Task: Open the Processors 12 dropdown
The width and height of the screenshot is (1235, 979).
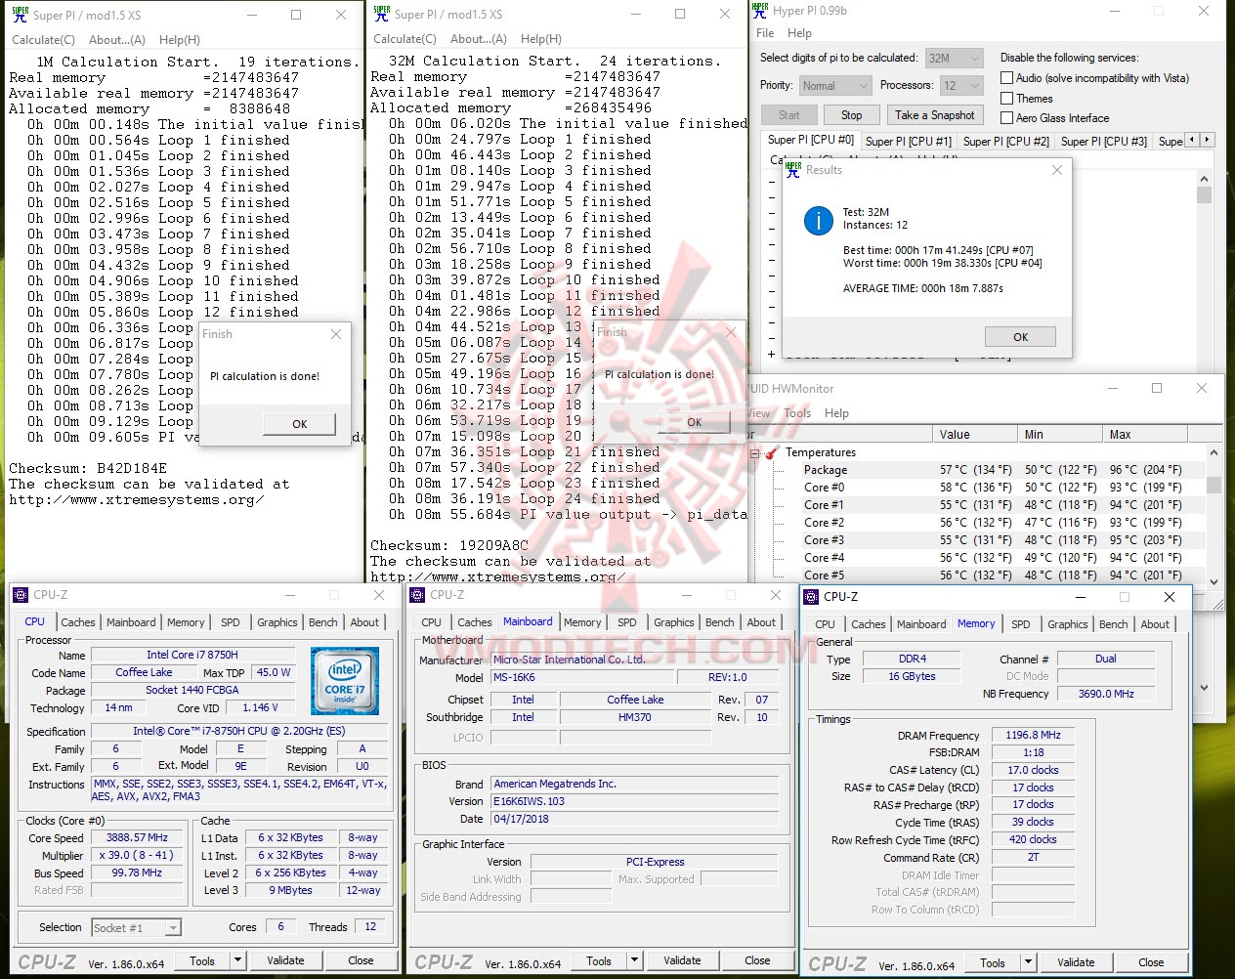Action: [x=960, y=86]
